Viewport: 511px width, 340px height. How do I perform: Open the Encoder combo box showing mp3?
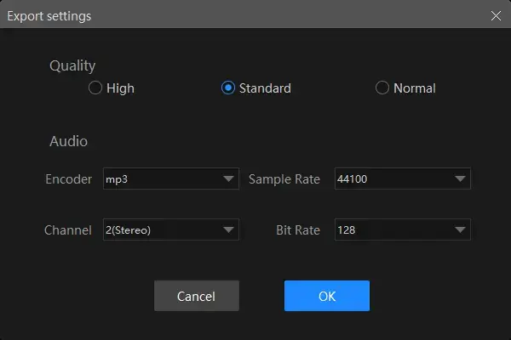click(160, 179)
